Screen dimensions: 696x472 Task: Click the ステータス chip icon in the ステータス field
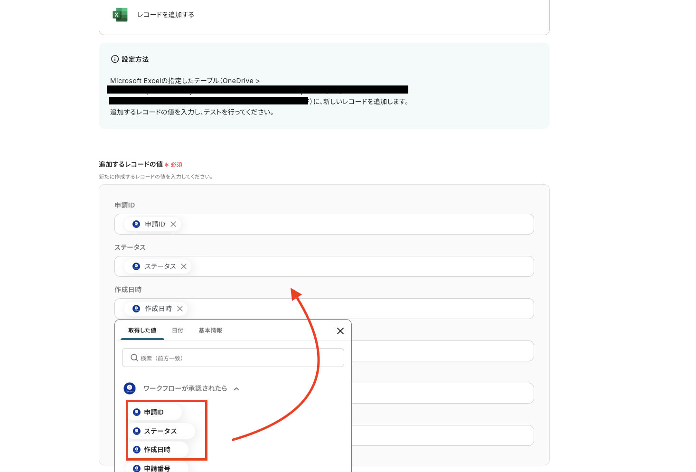coord(136,266)
